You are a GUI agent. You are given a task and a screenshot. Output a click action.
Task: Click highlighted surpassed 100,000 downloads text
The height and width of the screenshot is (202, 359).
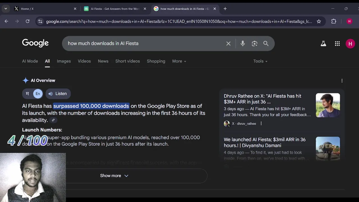tap(91, 106)
